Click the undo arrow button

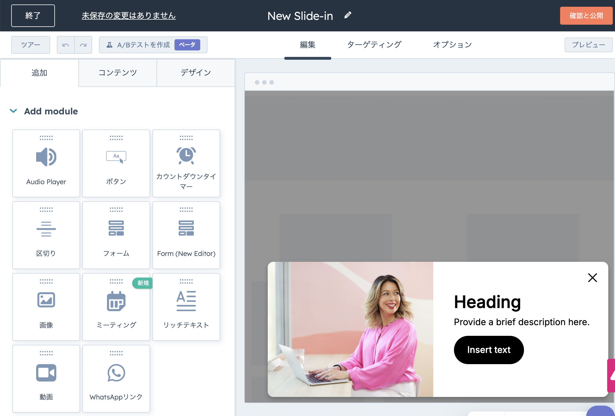pos(66,45)
